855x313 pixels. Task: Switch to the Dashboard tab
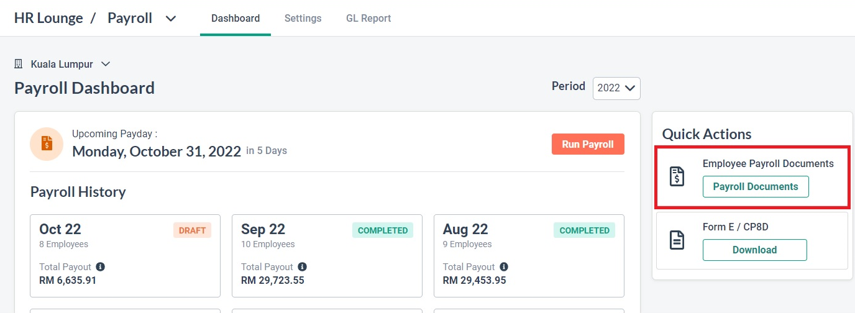[x=235, y=19]
